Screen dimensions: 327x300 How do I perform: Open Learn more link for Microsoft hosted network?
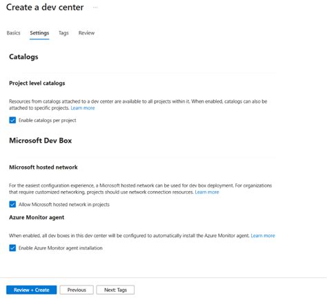[207, 192]
